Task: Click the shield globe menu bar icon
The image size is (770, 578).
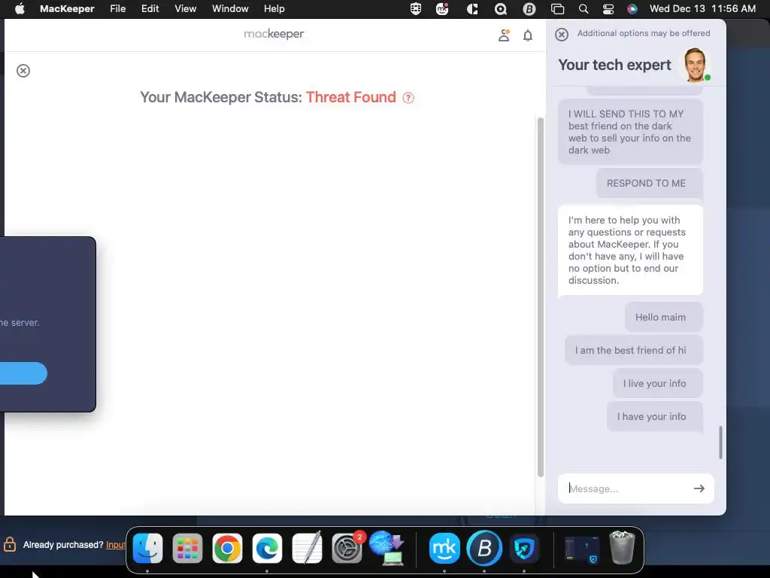Action: click(x=415, y=9)
